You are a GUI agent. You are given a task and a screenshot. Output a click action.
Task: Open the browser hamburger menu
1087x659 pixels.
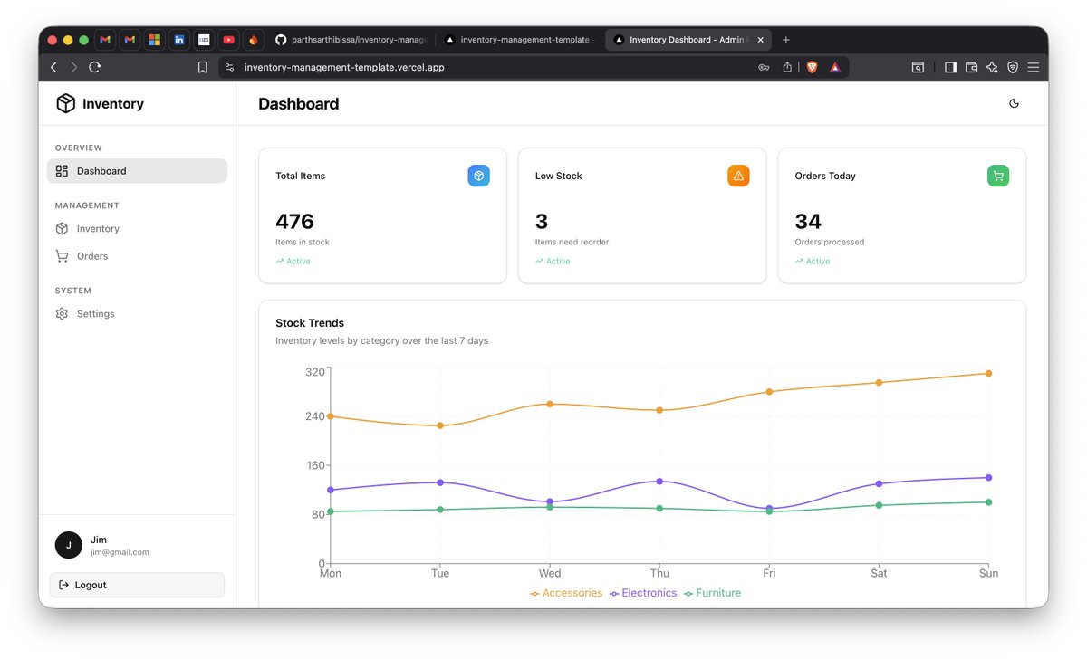coord(1033,66)
